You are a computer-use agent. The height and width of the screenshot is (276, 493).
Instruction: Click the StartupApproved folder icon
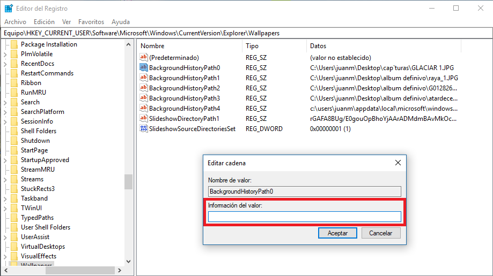pos(14,159)
